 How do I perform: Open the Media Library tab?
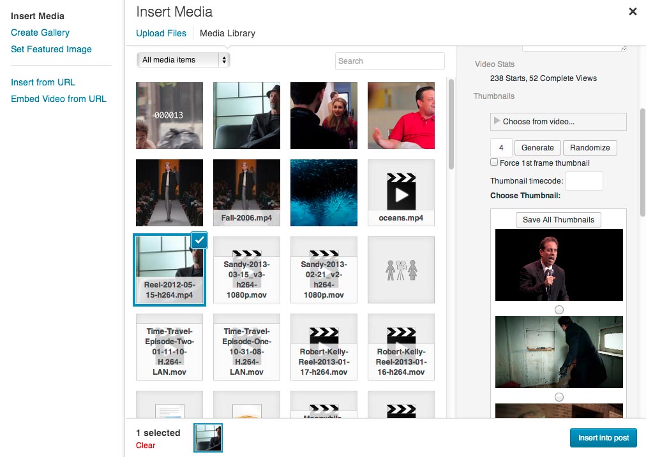coord(227,33)
